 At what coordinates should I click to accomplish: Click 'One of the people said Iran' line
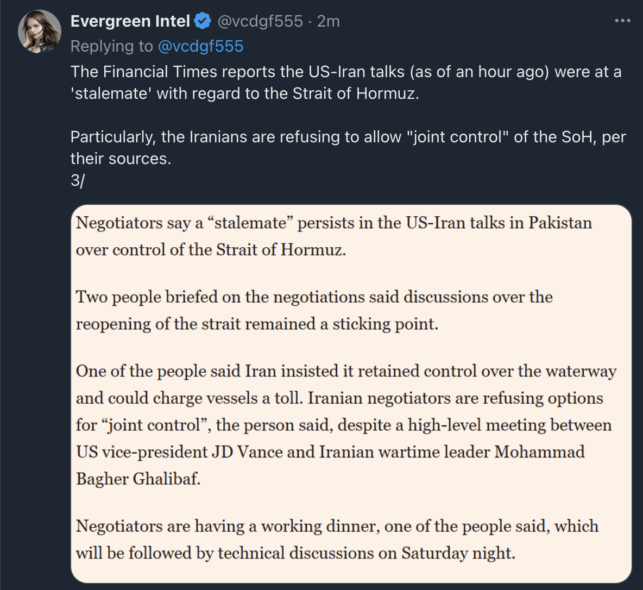[x=345, y=372]
